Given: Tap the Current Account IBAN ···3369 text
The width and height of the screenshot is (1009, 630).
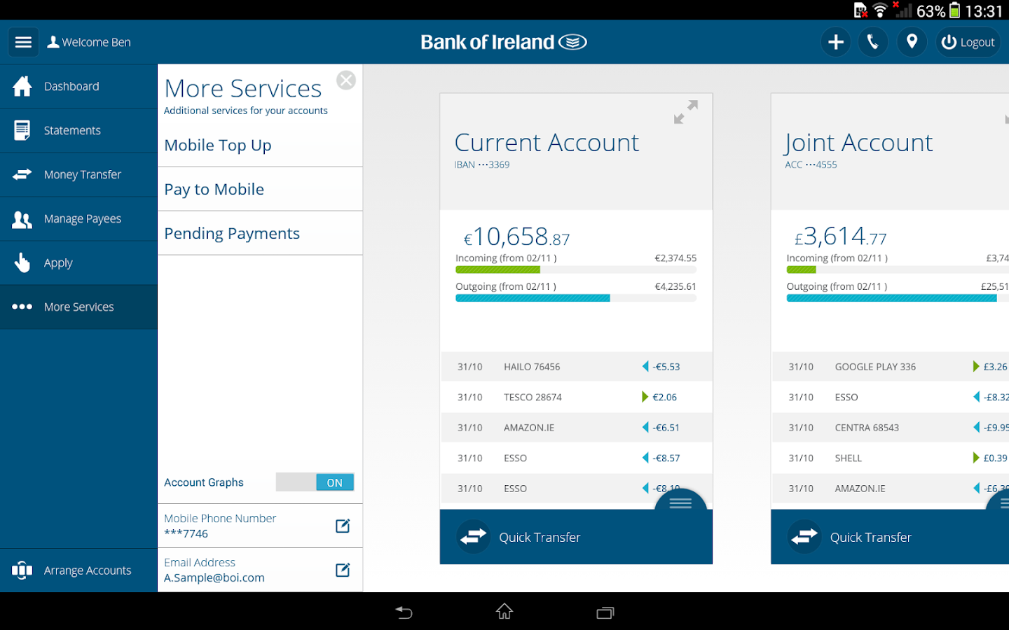Looking at the screenshot, I should (482, 164).
